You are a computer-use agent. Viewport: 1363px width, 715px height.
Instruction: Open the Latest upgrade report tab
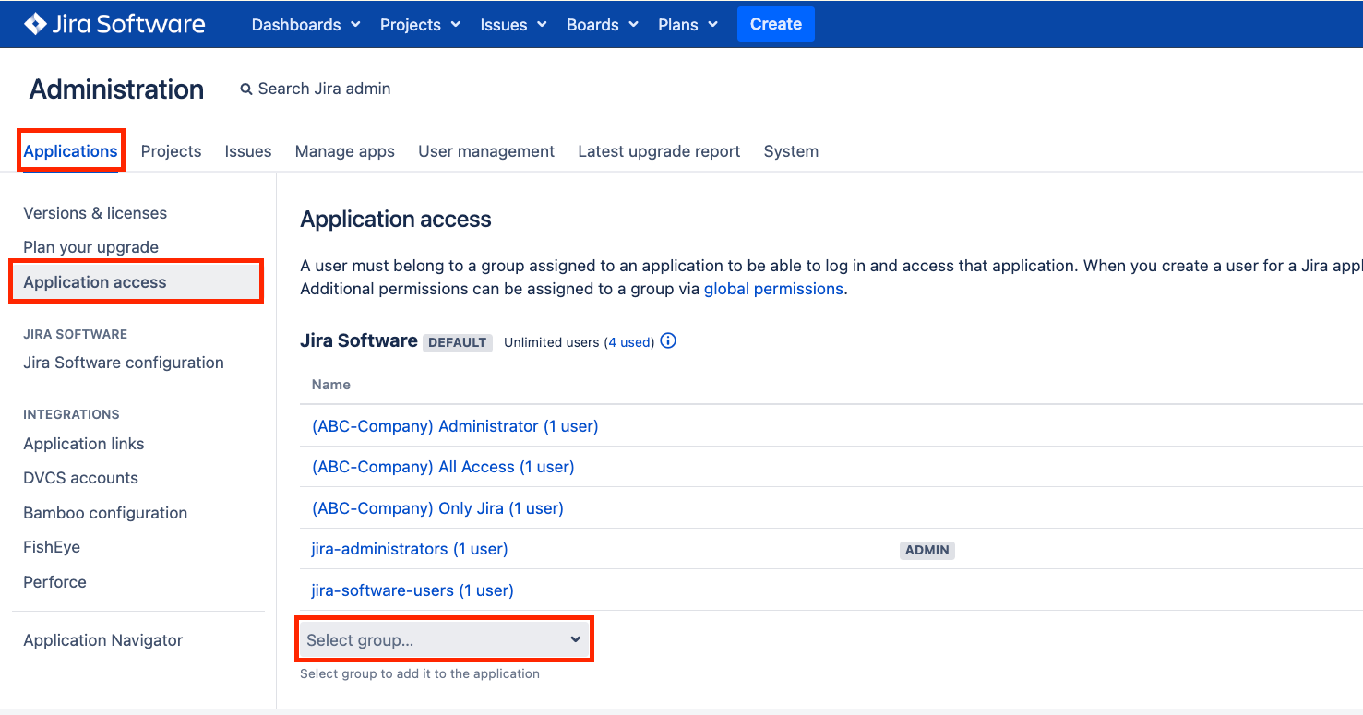tap(659, 151)
